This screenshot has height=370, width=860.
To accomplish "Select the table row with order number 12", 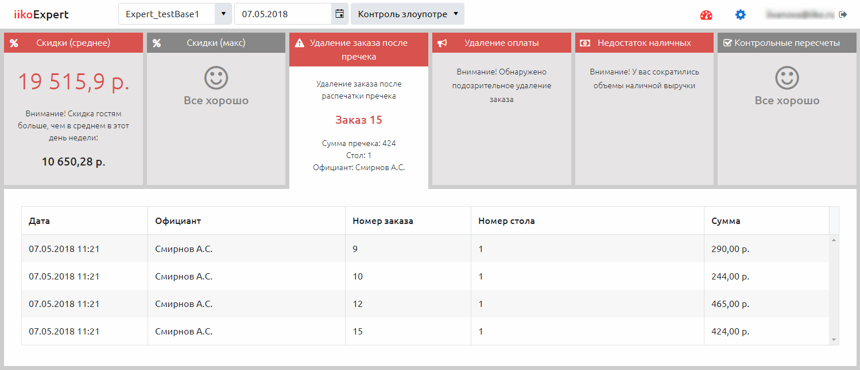I will coord(358,304).
